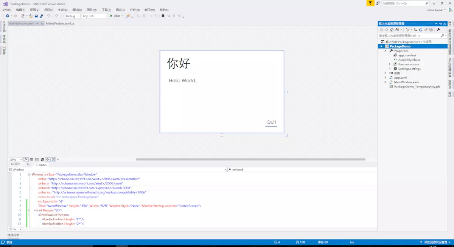The height and width of the screenshot is (247, 454).
Task: Open the Any CPU platform dropdown
Action: click(95, 16)
